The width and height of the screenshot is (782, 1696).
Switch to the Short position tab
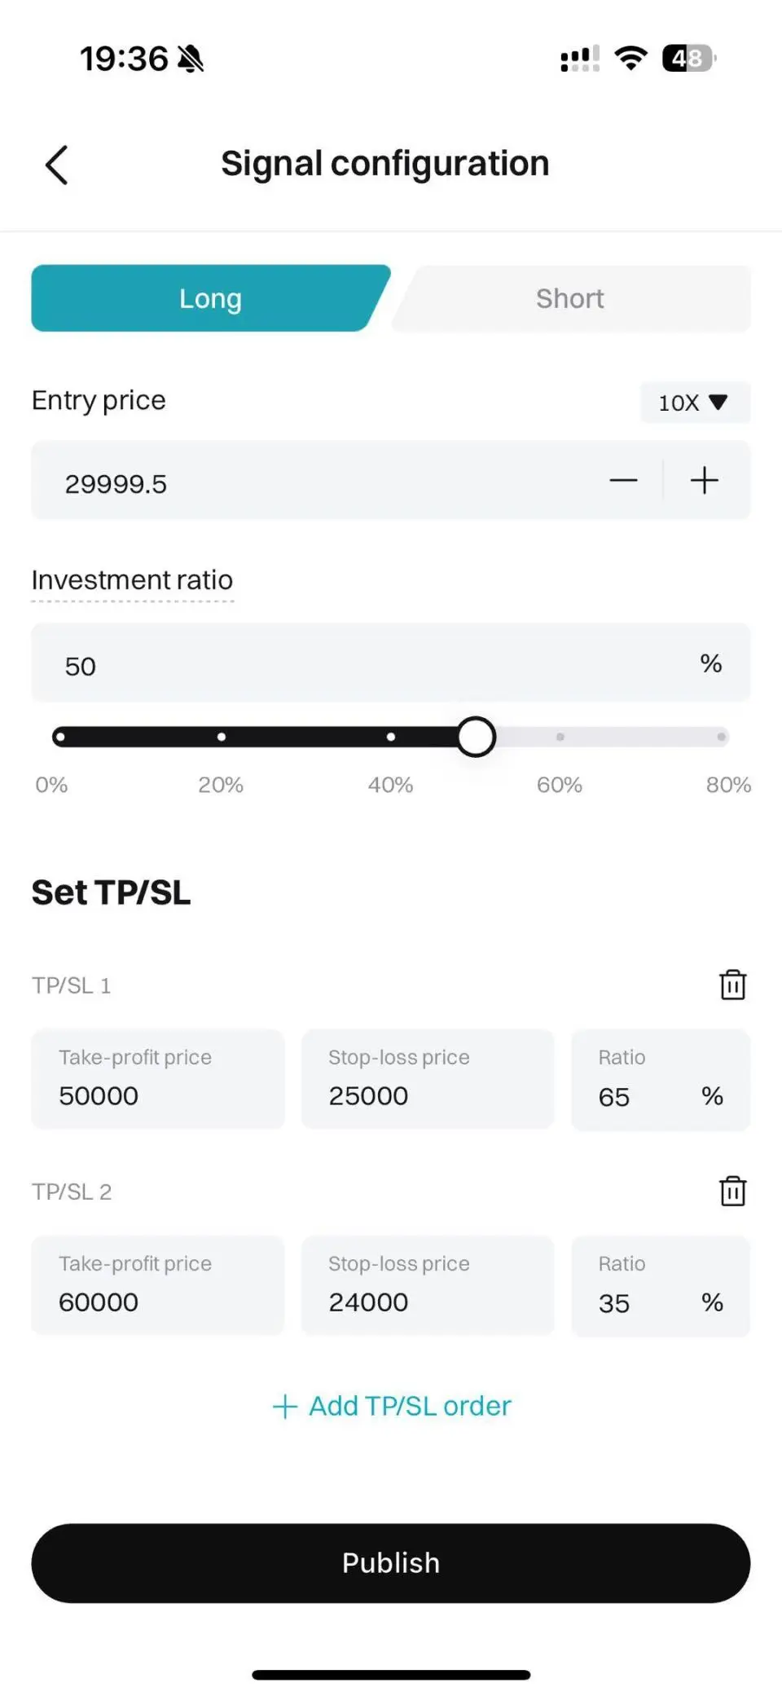point(570,298)
